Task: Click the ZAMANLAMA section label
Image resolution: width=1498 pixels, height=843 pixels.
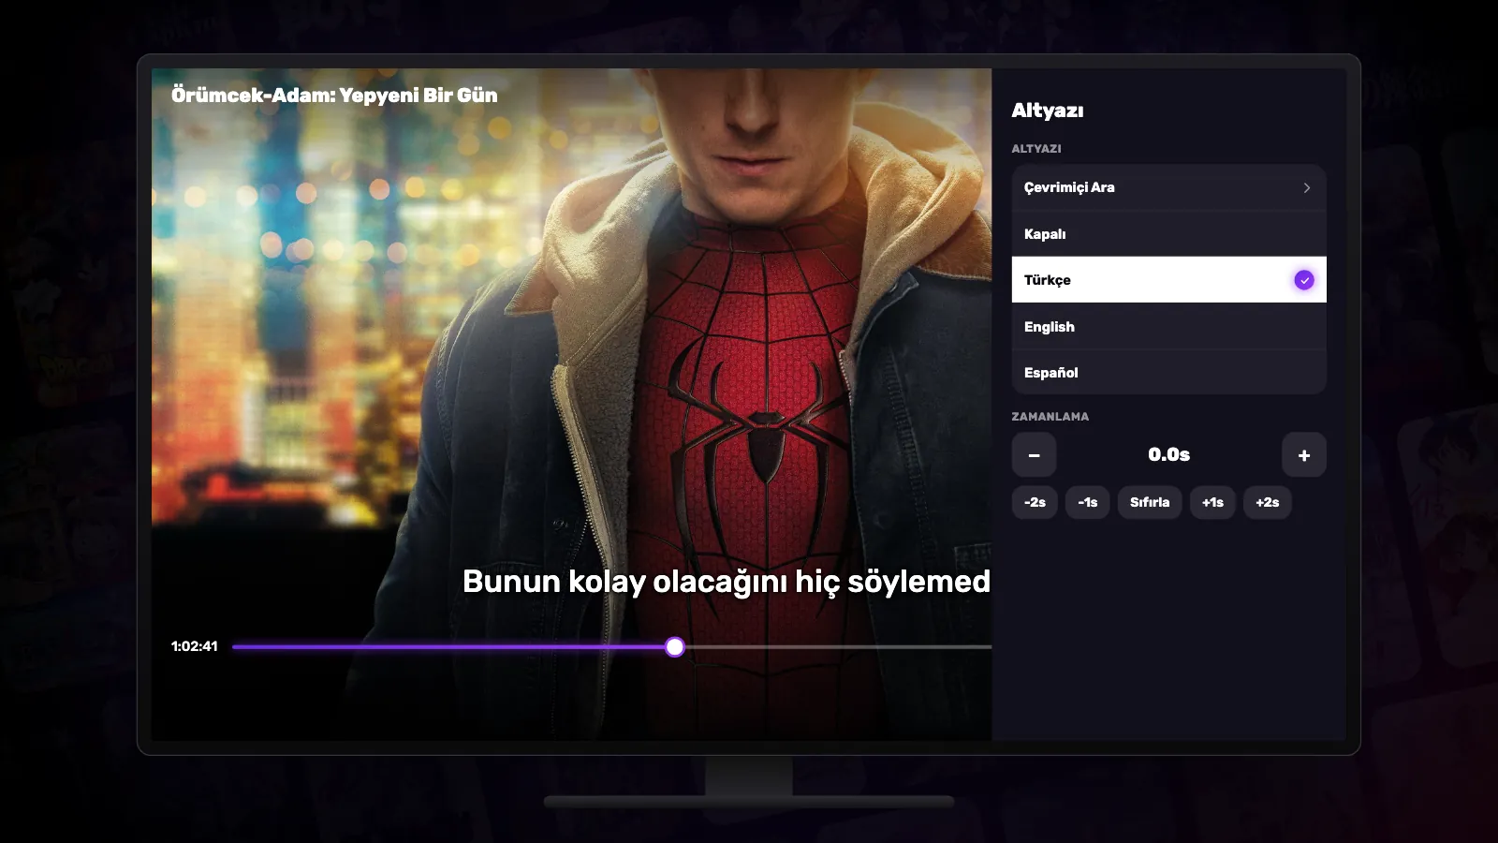Action: (1050, 417)
